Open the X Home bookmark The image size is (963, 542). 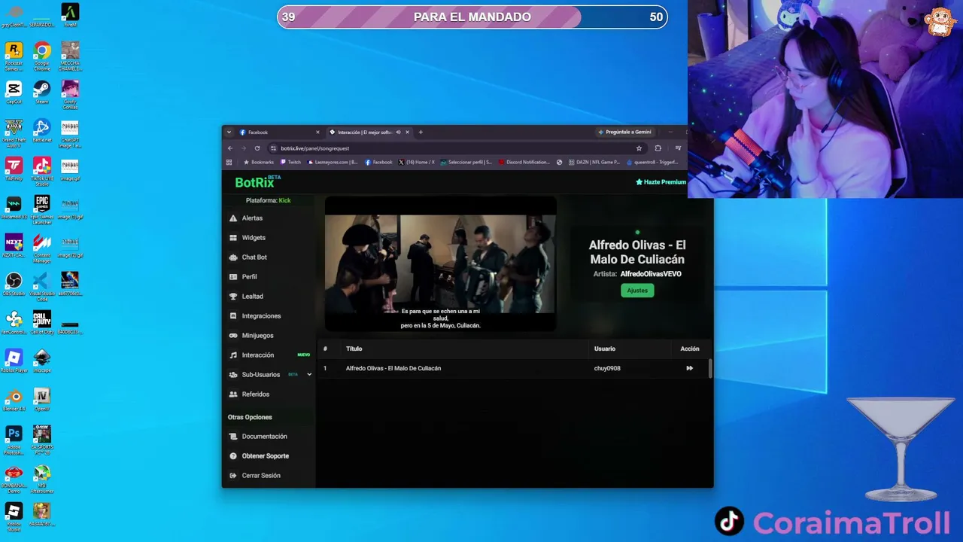(x=416, y=163)
